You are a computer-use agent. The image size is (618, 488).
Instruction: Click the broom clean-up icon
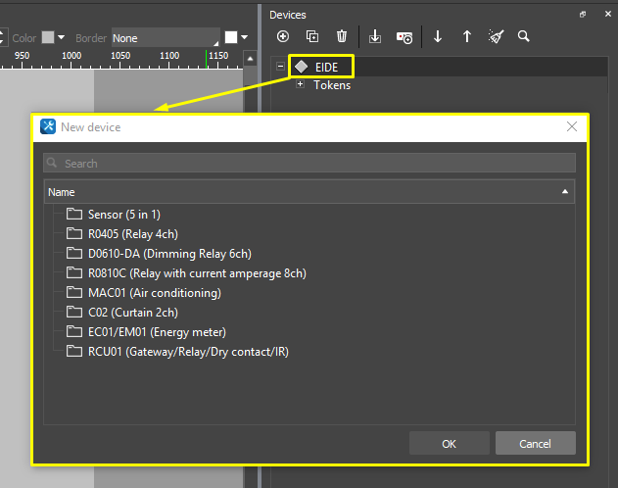pyautogui.click(x=497, y=36)
